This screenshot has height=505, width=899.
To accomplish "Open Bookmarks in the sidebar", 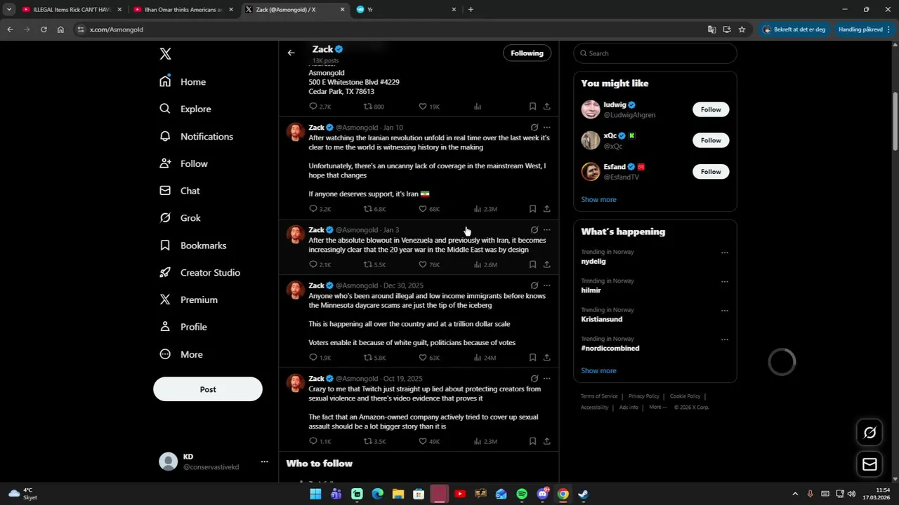I will 193,245.
